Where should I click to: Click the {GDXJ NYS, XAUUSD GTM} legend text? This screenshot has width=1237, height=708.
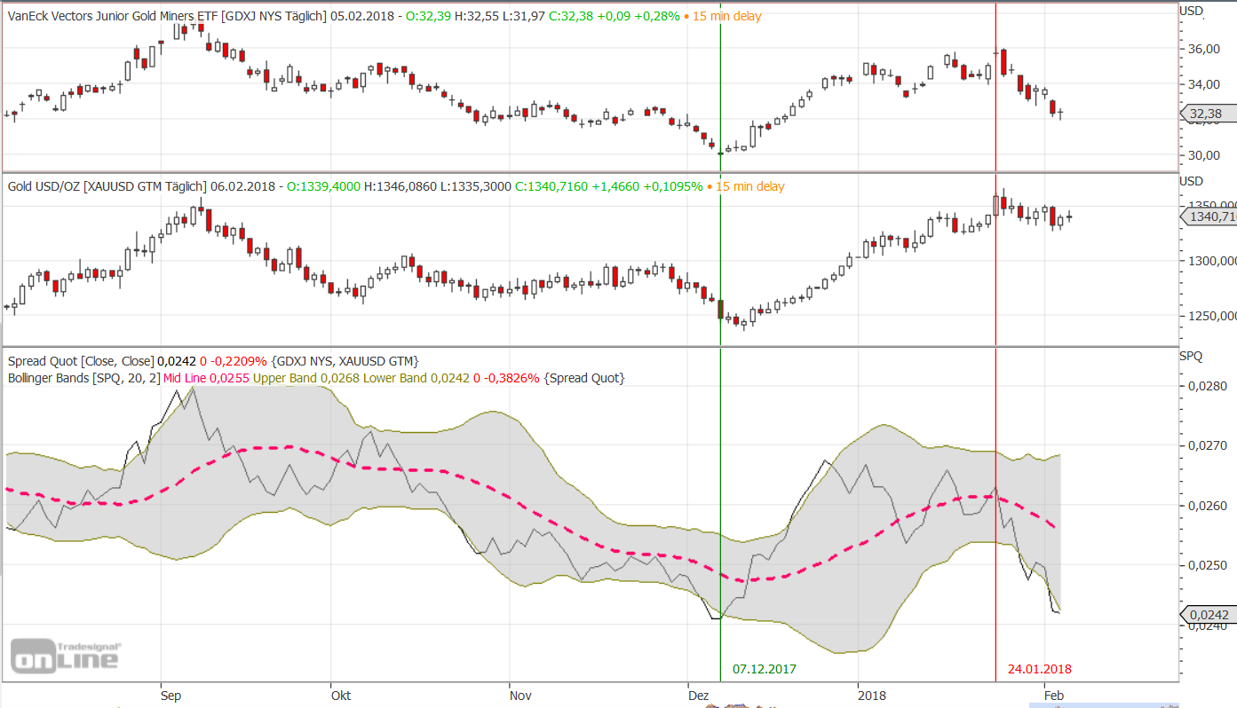345,361
